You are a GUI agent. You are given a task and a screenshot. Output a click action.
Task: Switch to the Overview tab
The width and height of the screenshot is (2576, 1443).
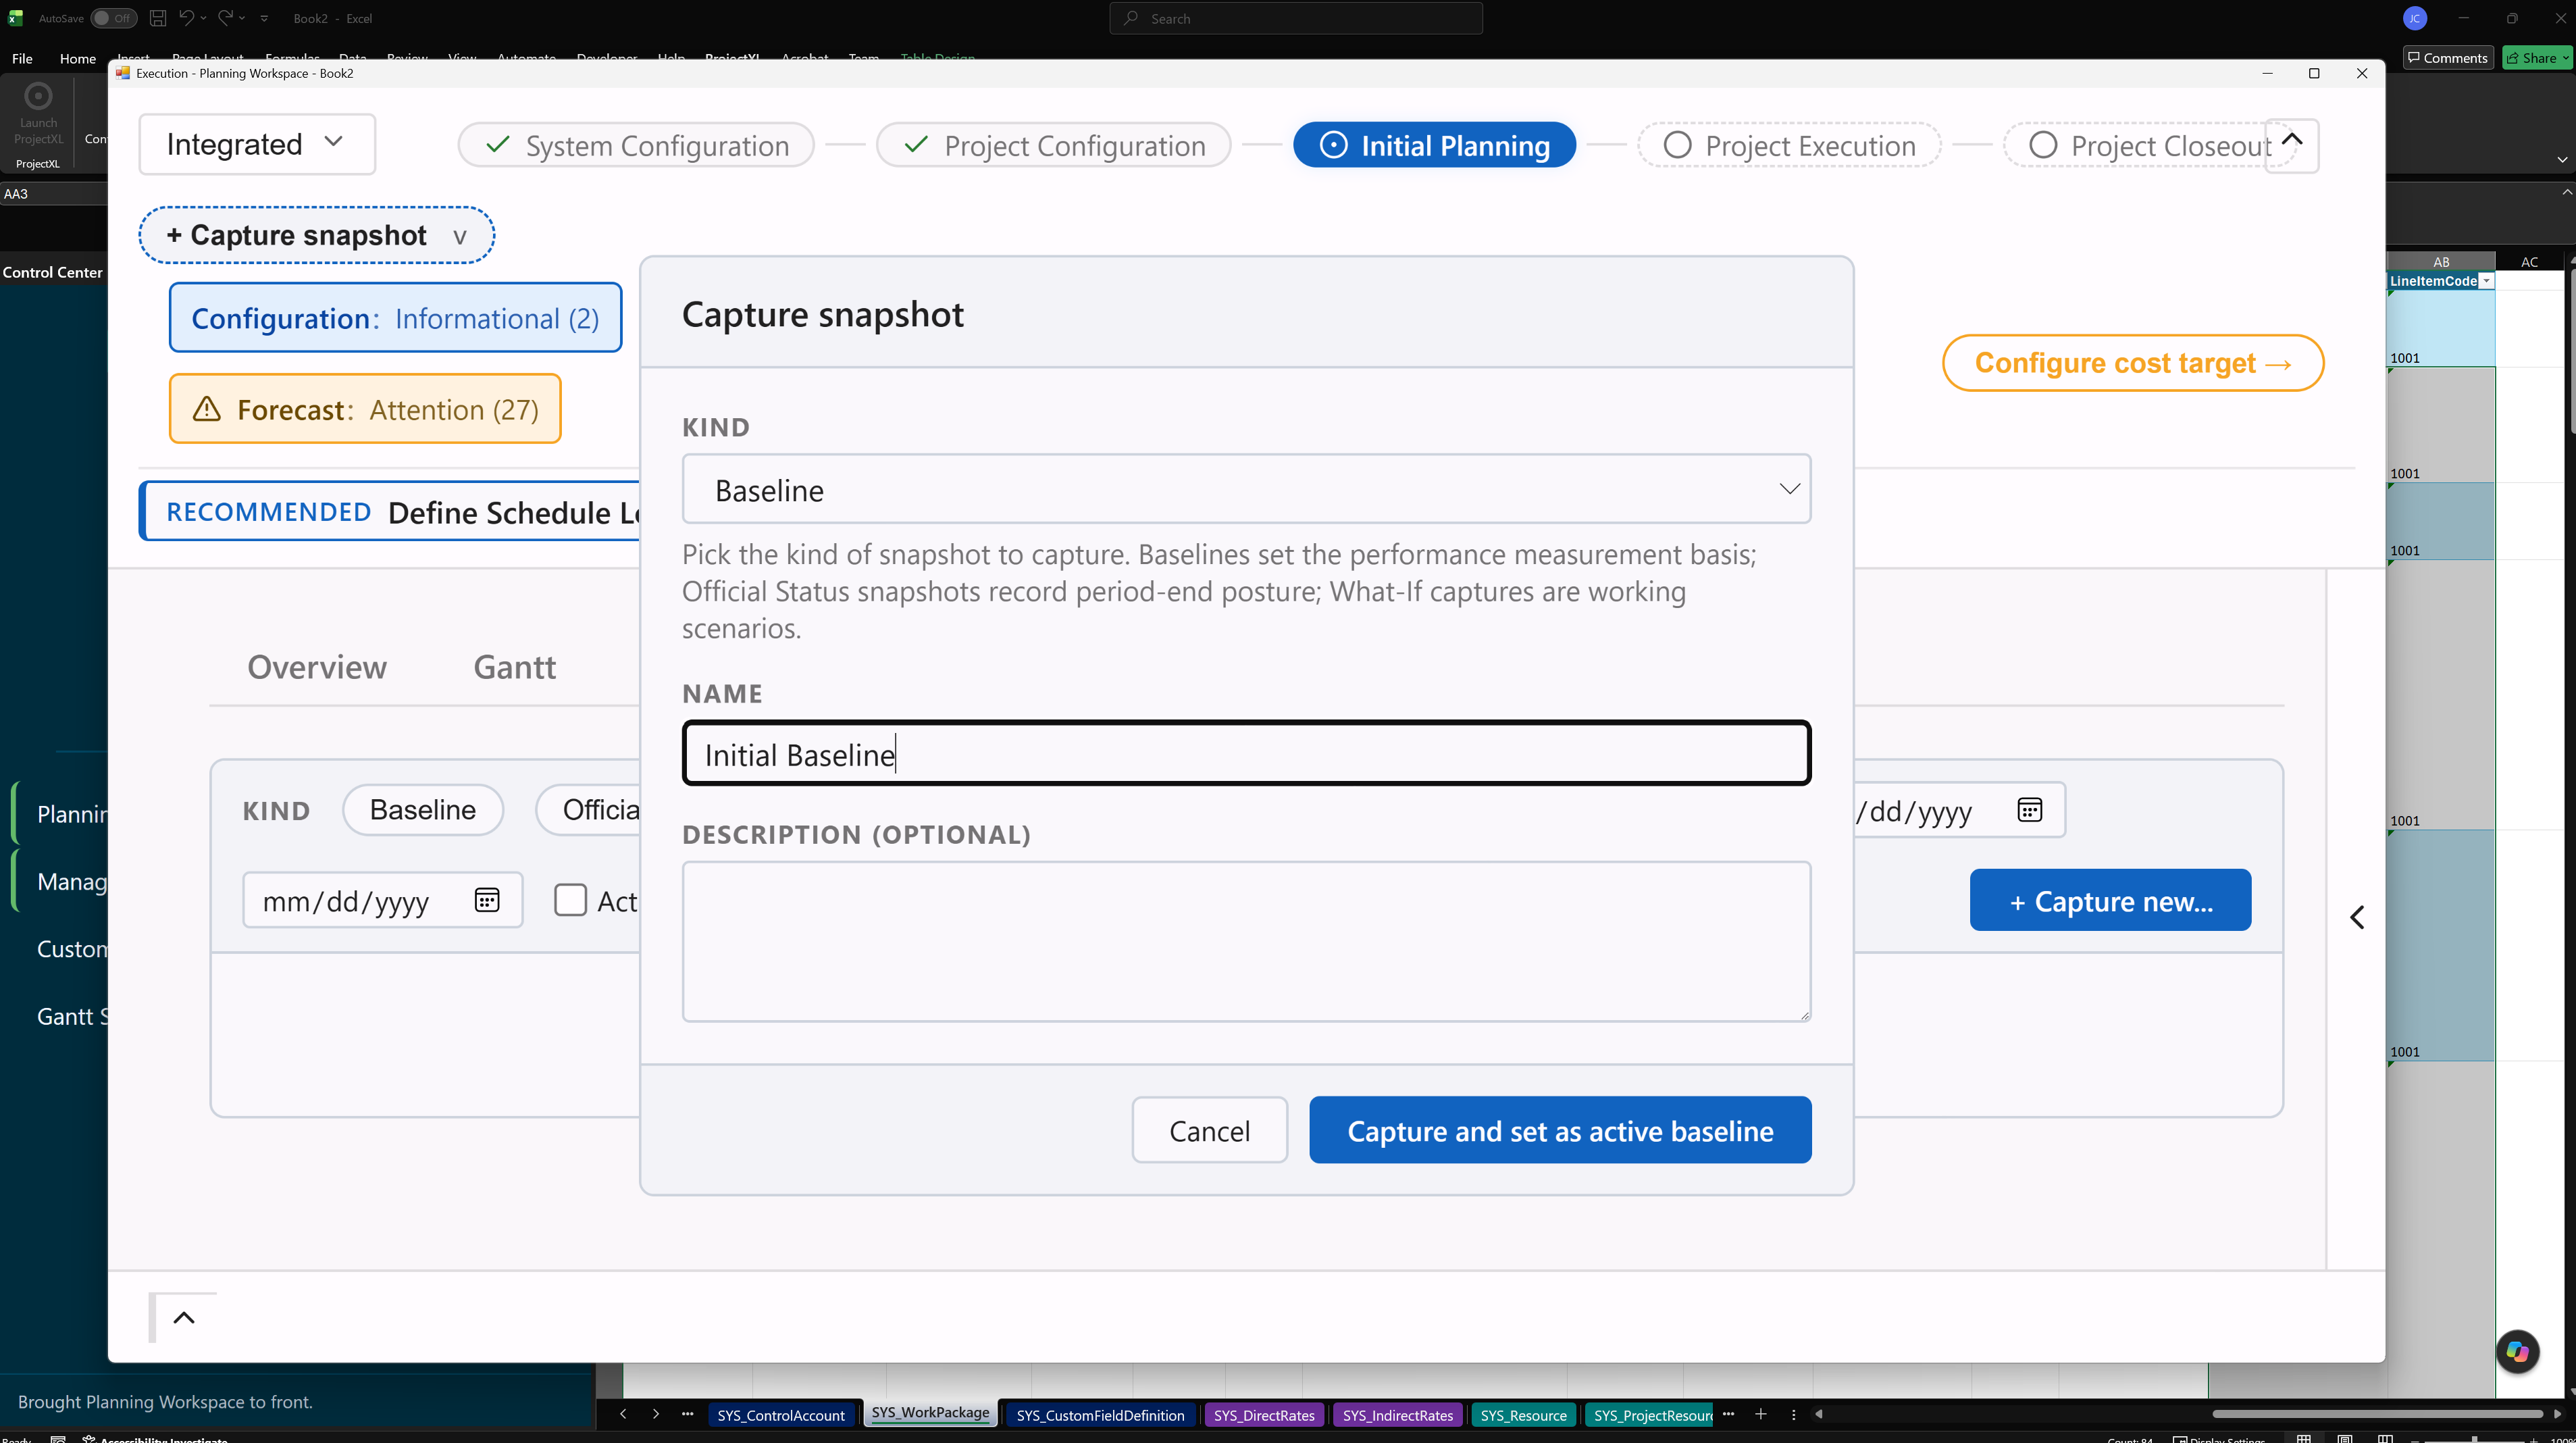[317, 667]
